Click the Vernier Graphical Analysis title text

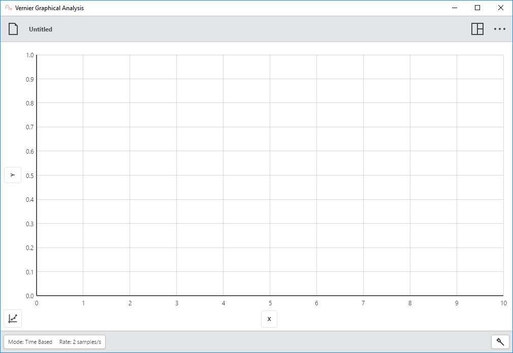(x=49, y=8)
